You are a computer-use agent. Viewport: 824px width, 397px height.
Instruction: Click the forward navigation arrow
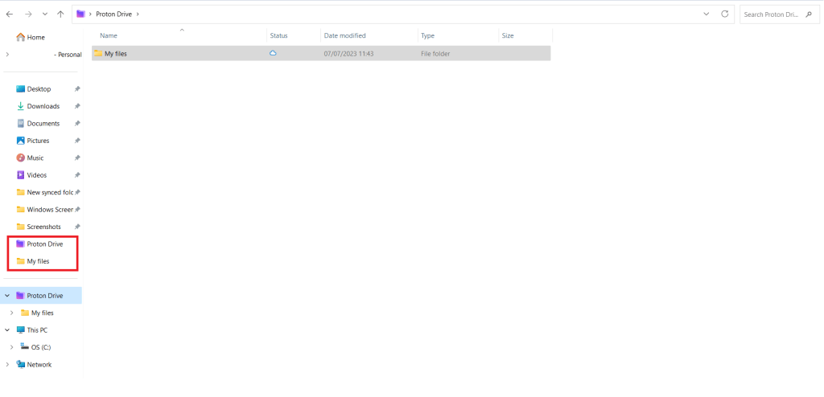(28, 14)
